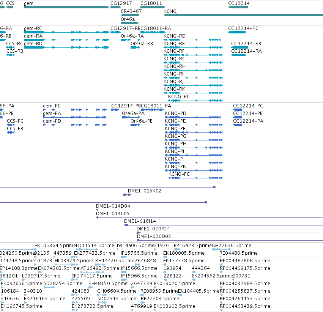
Task: Open BAC clone DME1-014D04
Action: coord(113,206)
